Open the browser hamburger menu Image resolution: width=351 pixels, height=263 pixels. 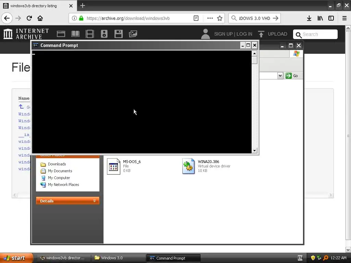pos(344,18)
